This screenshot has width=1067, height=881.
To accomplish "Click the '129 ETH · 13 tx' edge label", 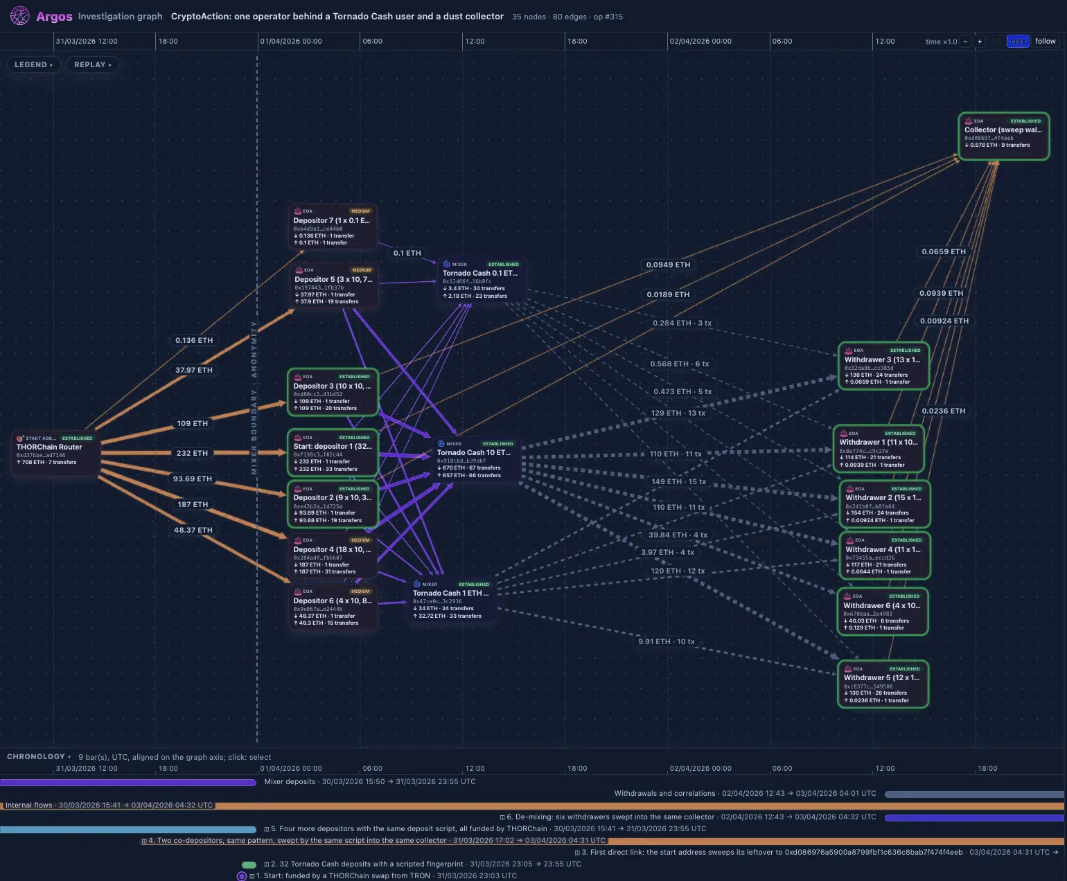I will pos(678,413).
